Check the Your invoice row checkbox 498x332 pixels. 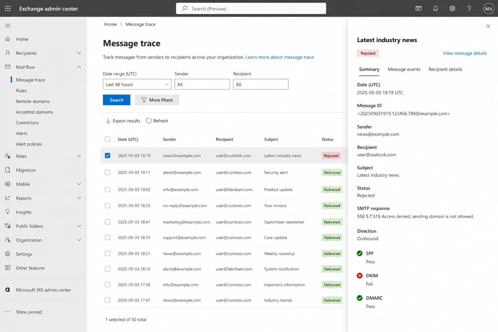click(108, 206)
